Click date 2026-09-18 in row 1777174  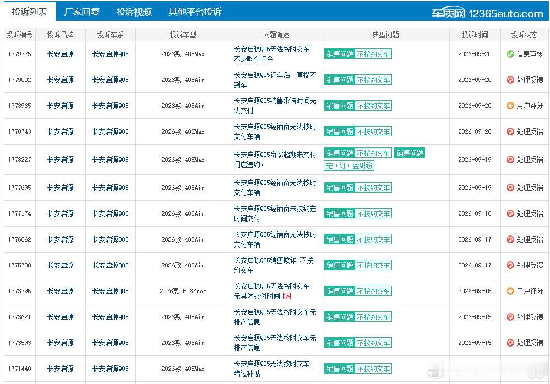[475, 213]
